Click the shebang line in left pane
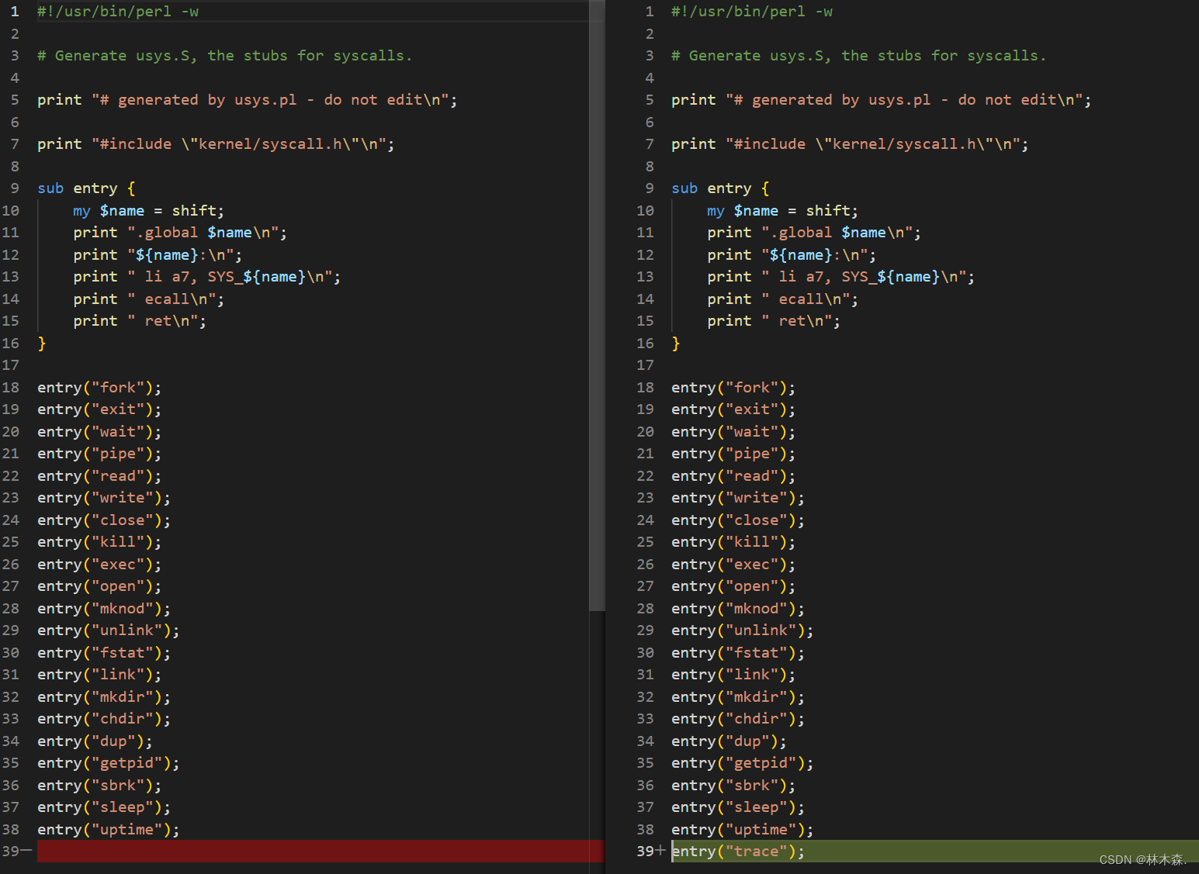 tap(118, 12)
